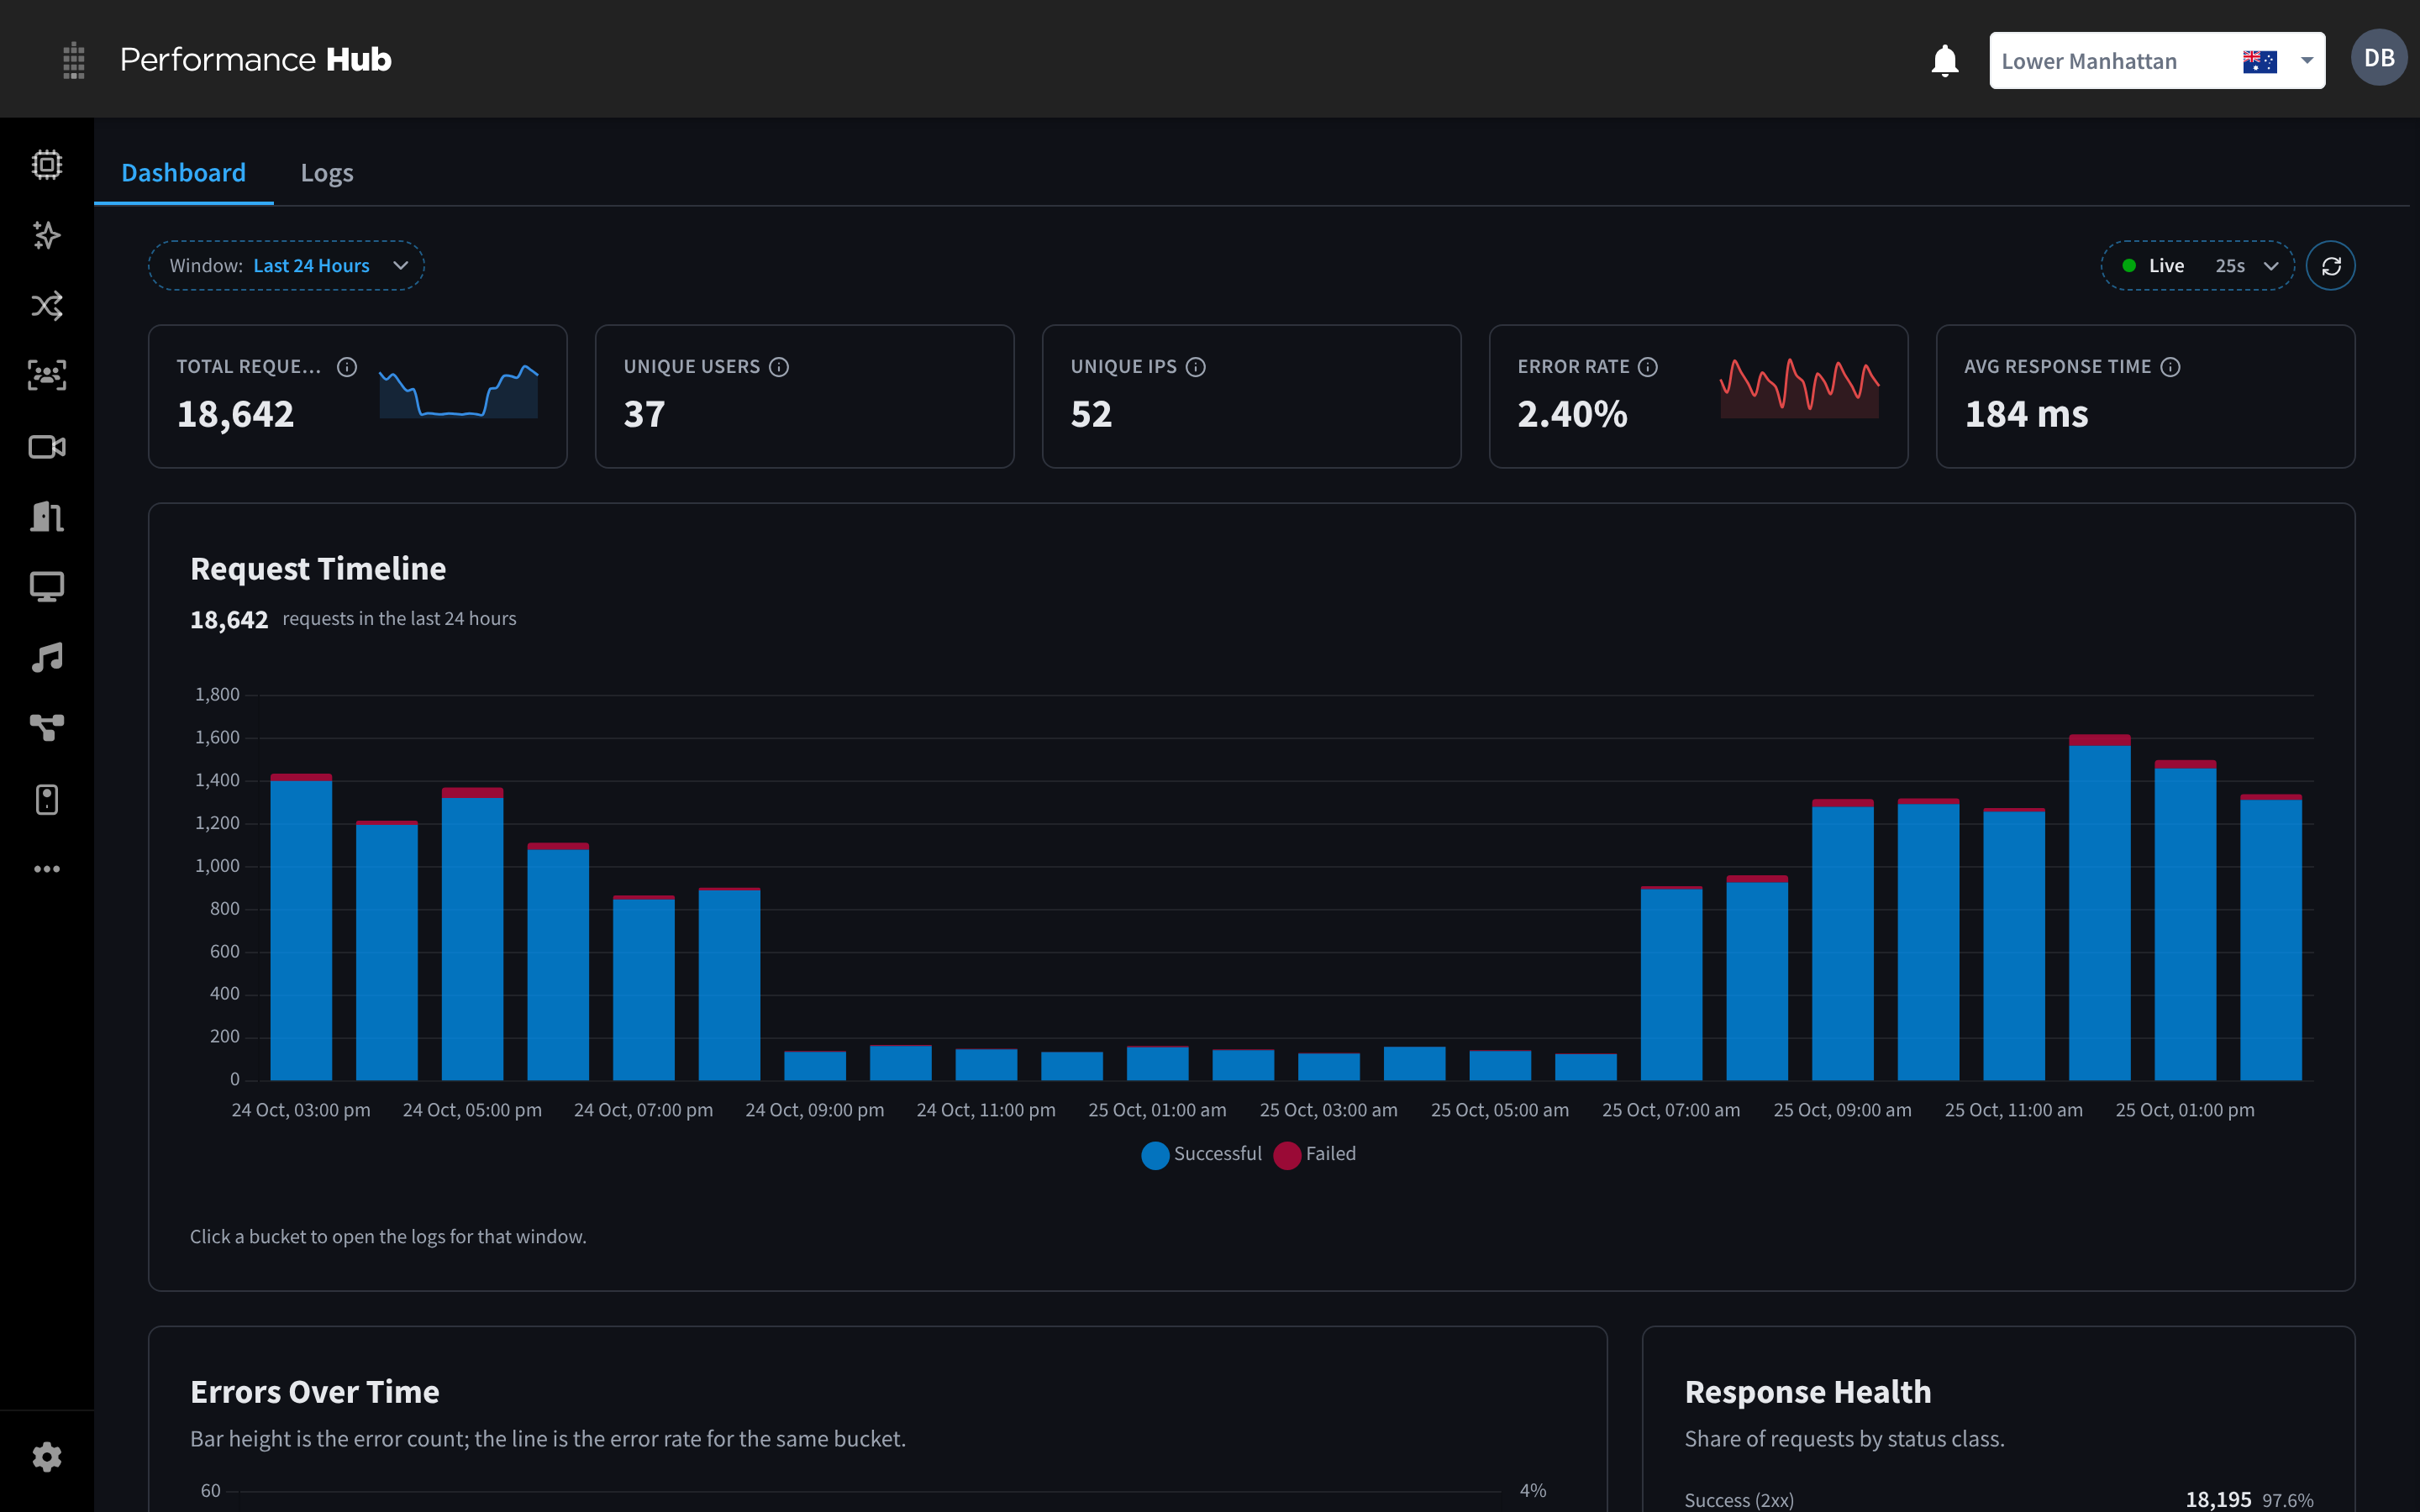Image resolution: width=2420 pixels, height=1512 pixels.
Task: Click the 2.40% error rate value
Action: (x=1572, y=415)
